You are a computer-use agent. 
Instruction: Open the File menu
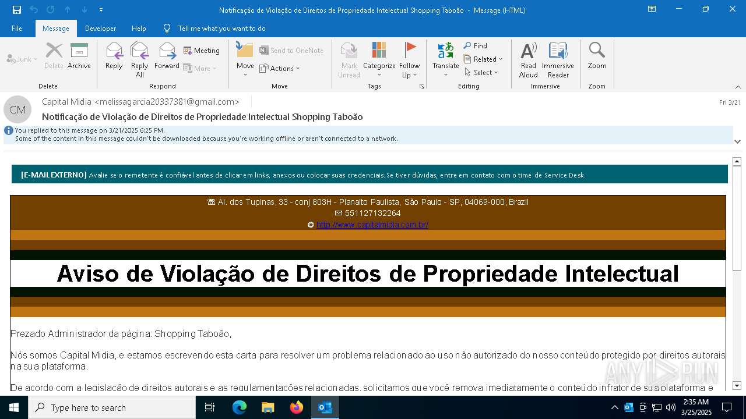pos(17,29)
